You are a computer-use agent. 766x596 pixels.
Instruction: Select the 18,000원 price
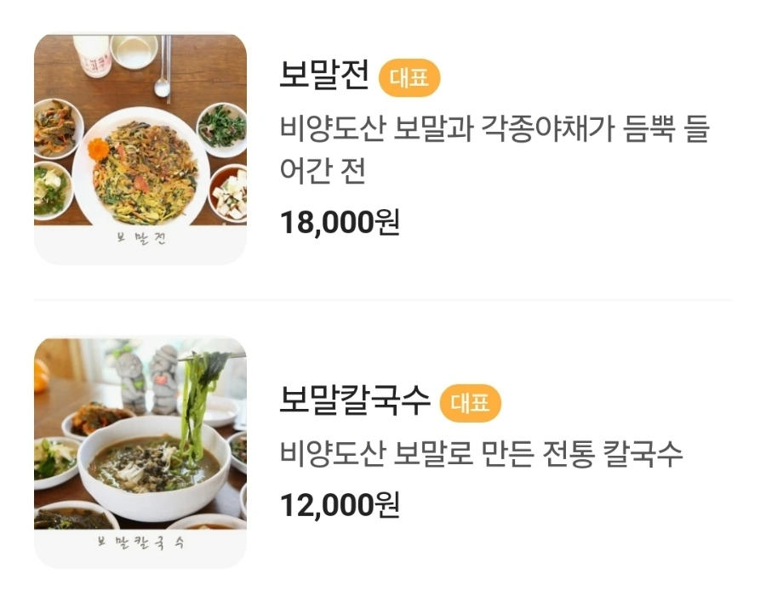click(340, 222)
